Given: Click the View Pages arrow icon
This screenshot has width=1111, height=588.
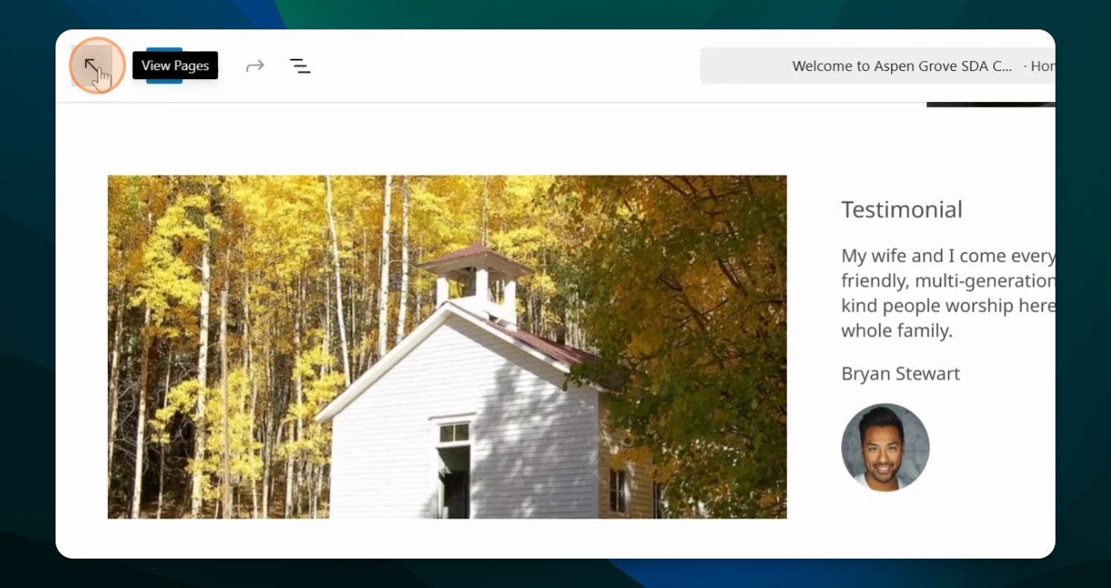Looking at the screenshot, I should (91, 65).
